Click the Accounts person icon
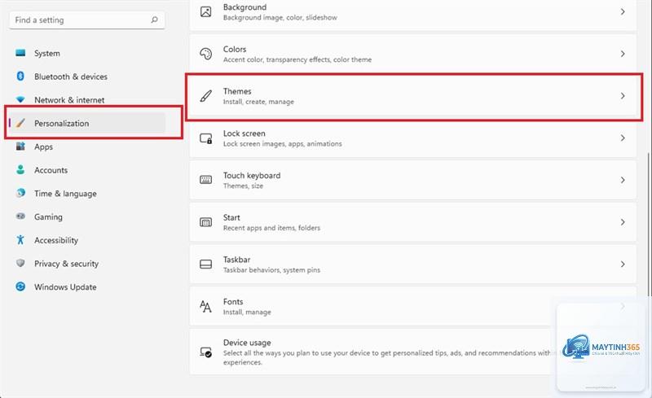The width and height of the screenshot is (652, 398). coord(20,169)
